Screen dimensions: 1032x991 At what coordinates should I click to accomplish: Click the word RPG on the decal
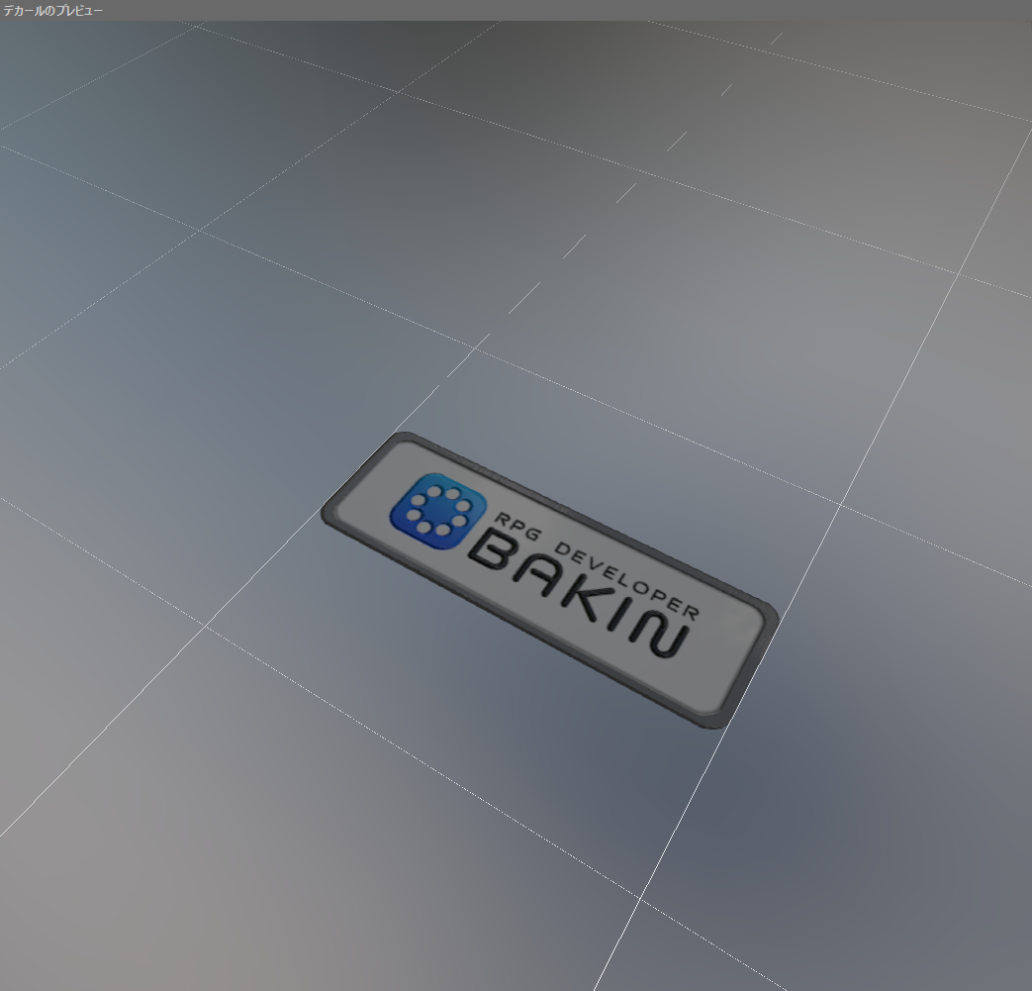click(516, 527)
